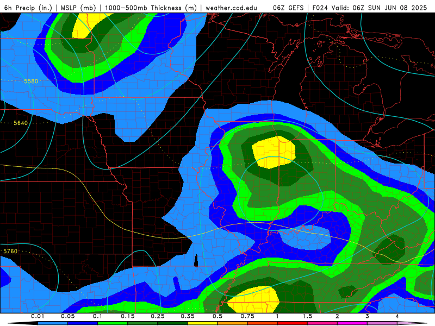
Task: Click the weather.cod.edu text in header
Action: click(232, 8)
